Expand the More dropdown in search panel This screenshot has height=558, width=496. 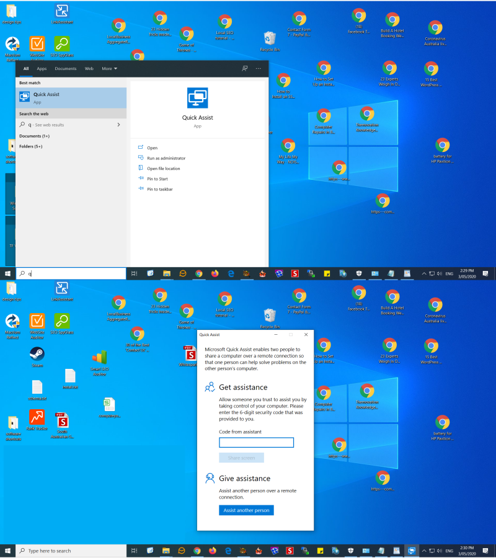click(109, 69)
